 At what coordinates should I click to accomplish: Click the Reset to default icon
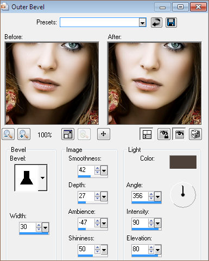156,22
